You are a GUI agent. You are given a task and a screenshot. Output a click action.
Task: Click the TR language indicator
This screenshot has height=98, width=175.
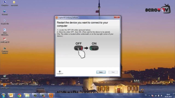(x=146, y=95)
